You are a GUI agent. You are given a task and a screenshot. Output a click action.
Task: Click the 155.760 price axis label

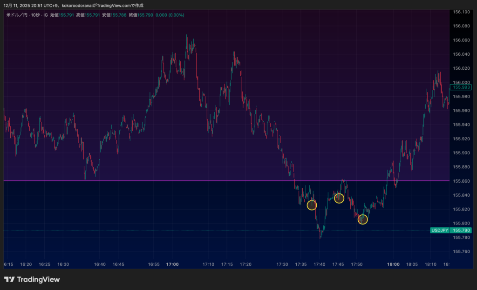[x=461, y=251]
